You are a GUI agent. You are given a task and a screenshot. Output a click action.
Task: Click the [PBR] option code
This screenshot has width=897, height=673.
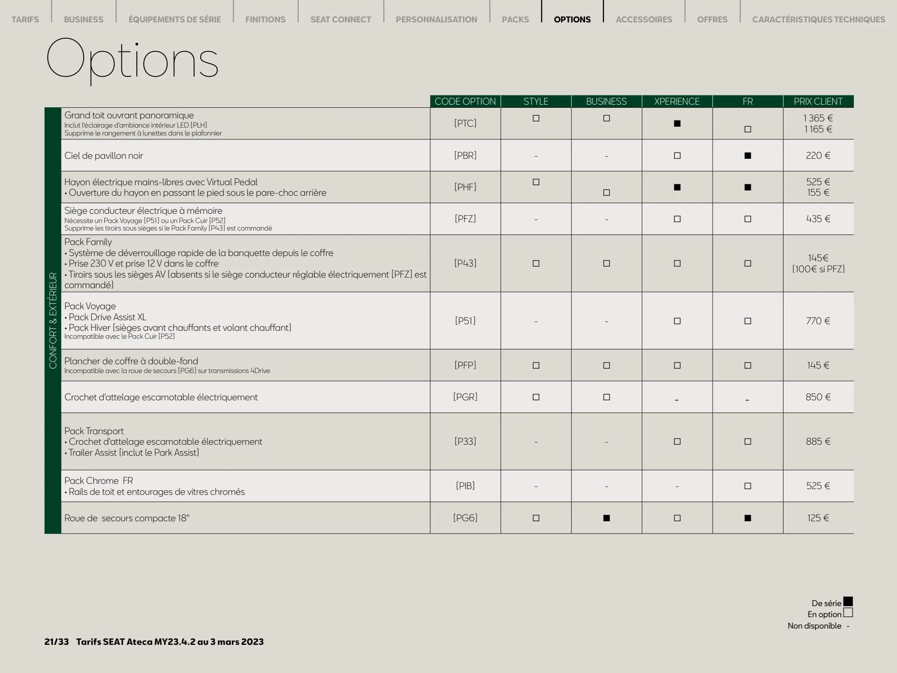tap(465, 156)
